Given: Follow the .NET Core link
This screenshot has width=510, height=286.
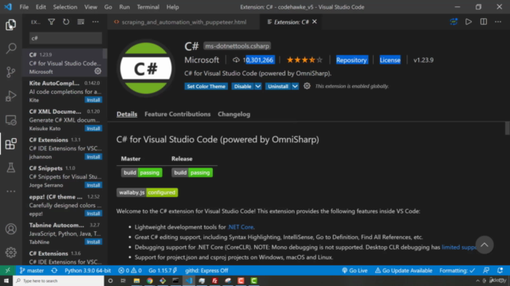Looking at the screenshot, I should (241, 227).
